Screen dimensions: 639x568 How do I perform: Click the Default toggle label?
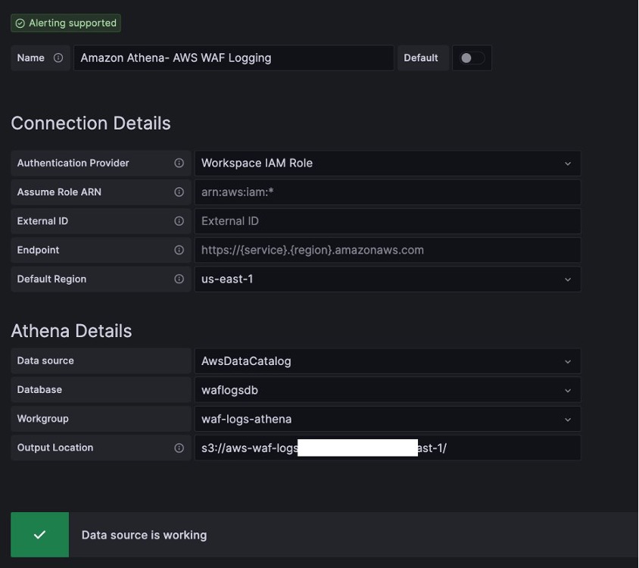tap(420, 58)
